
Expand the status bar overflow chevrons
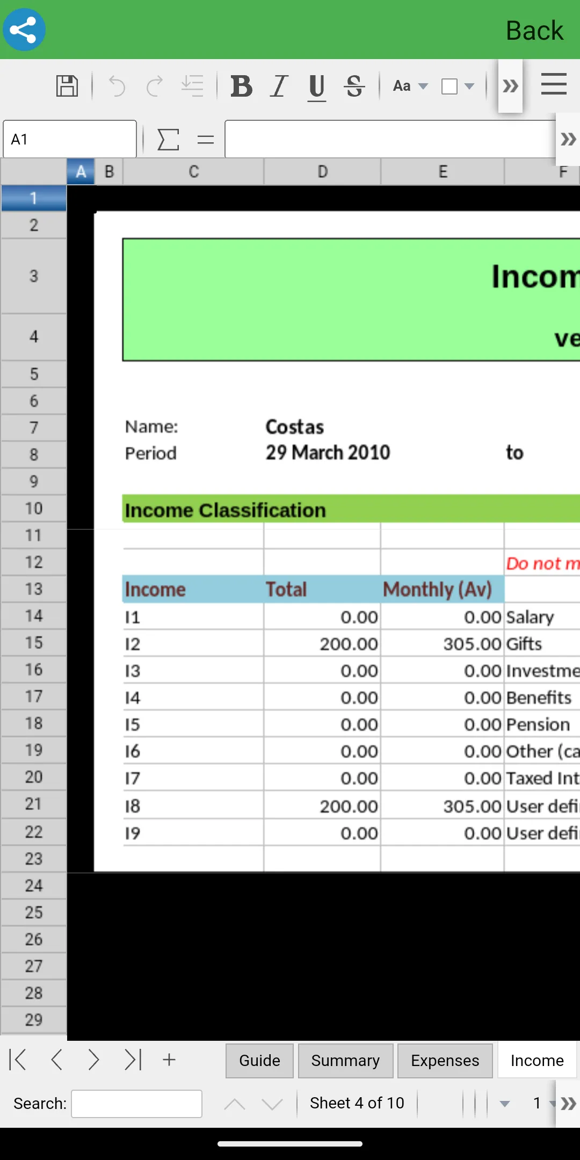pos(568,1104)
